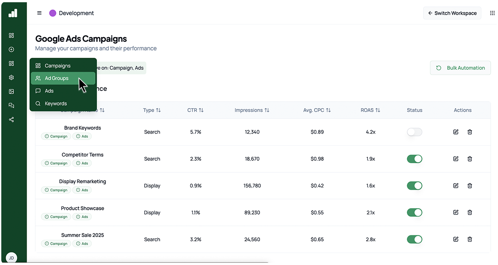Select the 5.7% CTR value

196,132
